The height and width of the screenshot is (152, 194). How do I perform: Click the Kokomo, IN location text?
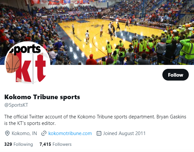coord(24,133)
